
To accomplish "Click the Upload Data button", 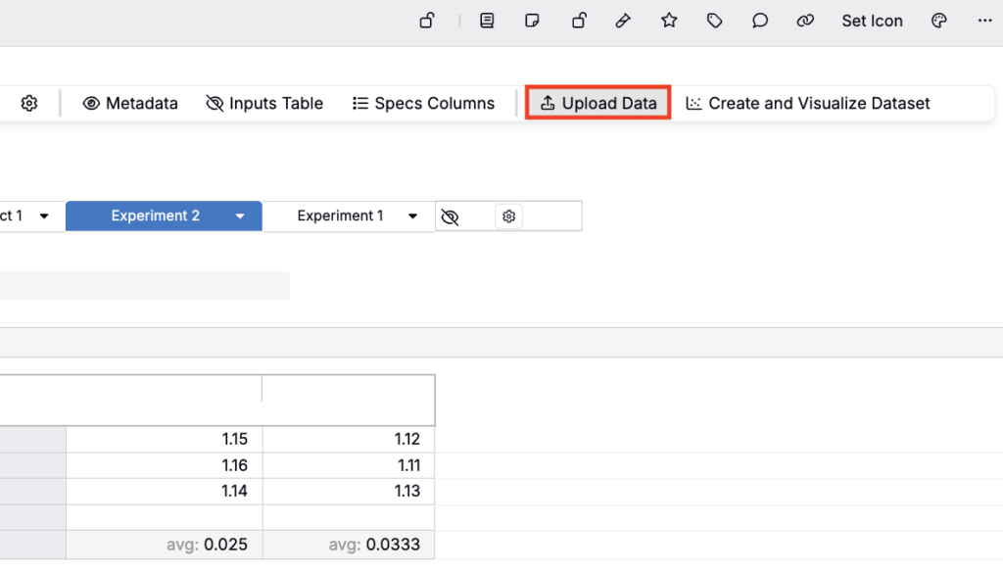I will click(x=598, y=103).
